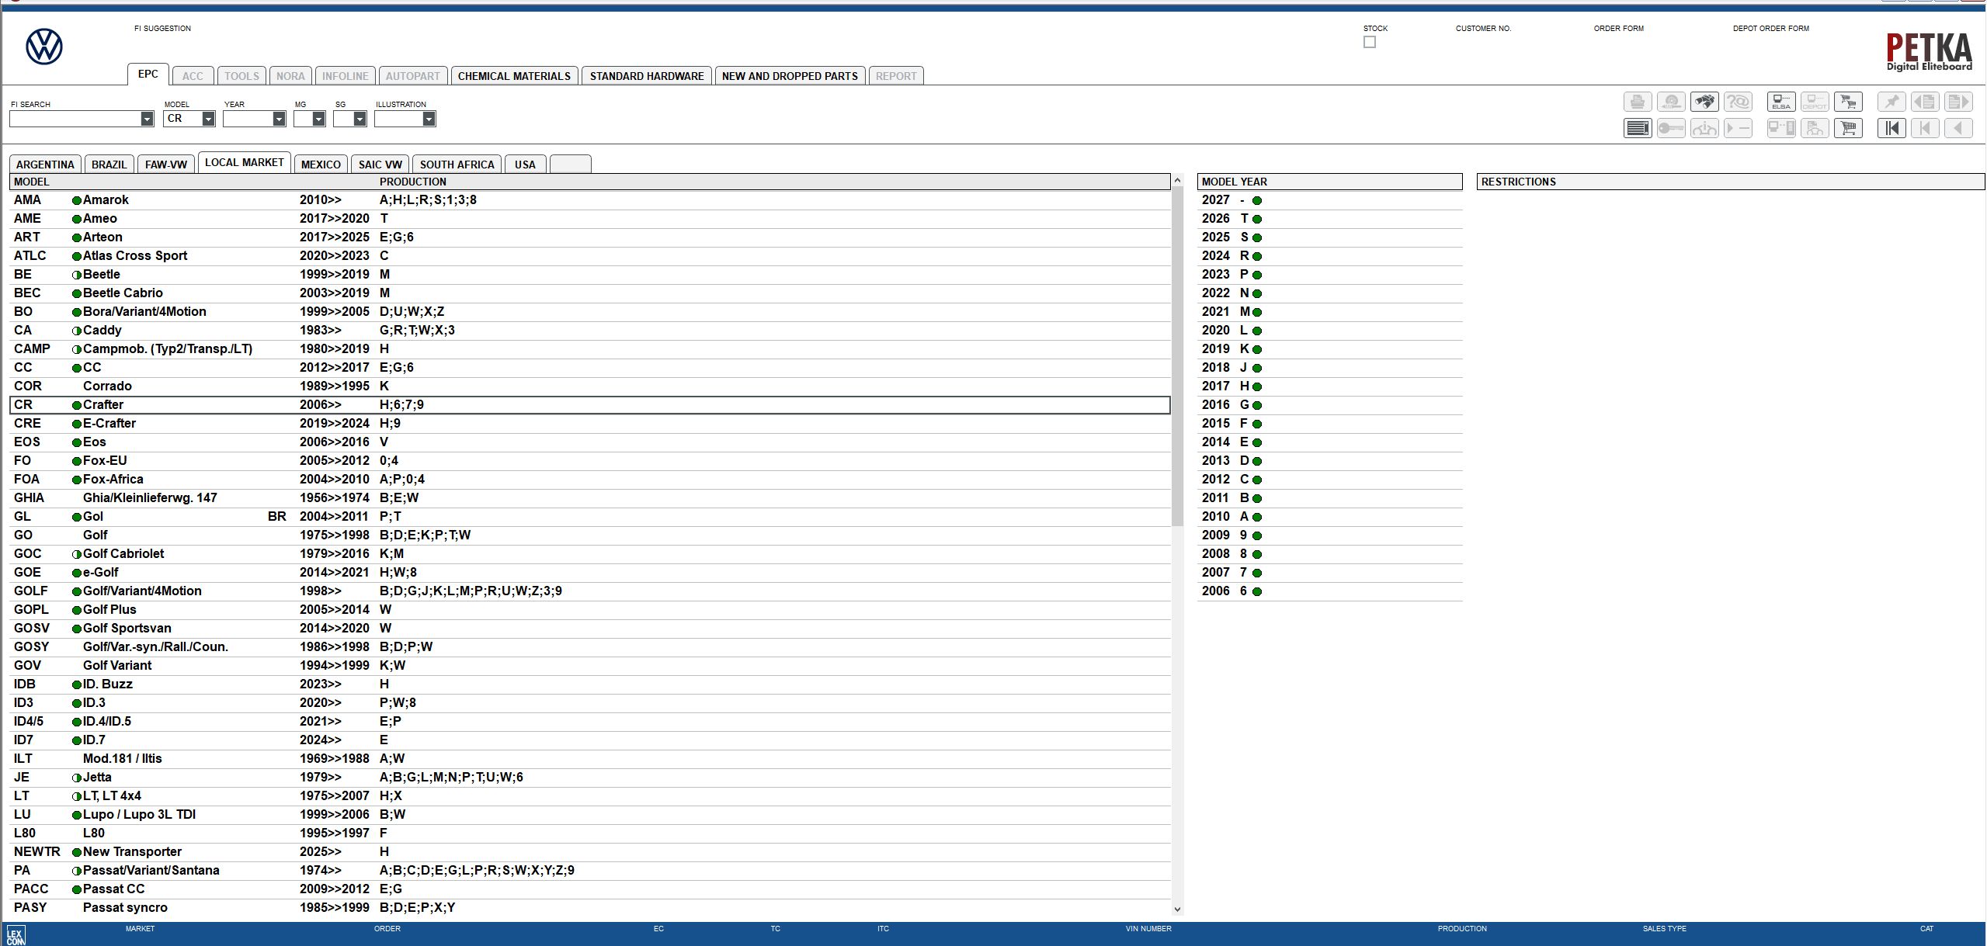Click the LexCom logo in status bar

15,934
